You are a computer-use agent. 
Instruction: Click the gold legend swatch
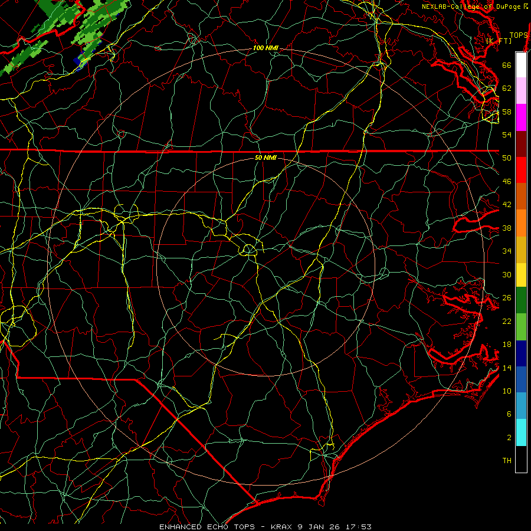pos(521,250)
